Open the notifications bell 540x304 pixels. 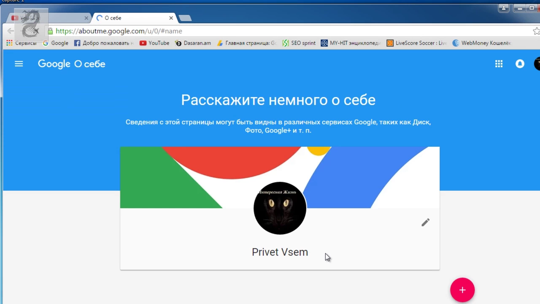520,64
